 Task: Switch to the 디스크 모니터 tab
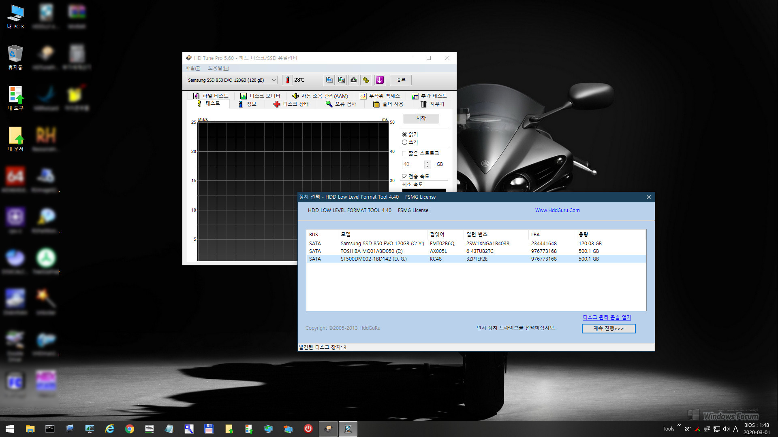(x=260, y=96)
